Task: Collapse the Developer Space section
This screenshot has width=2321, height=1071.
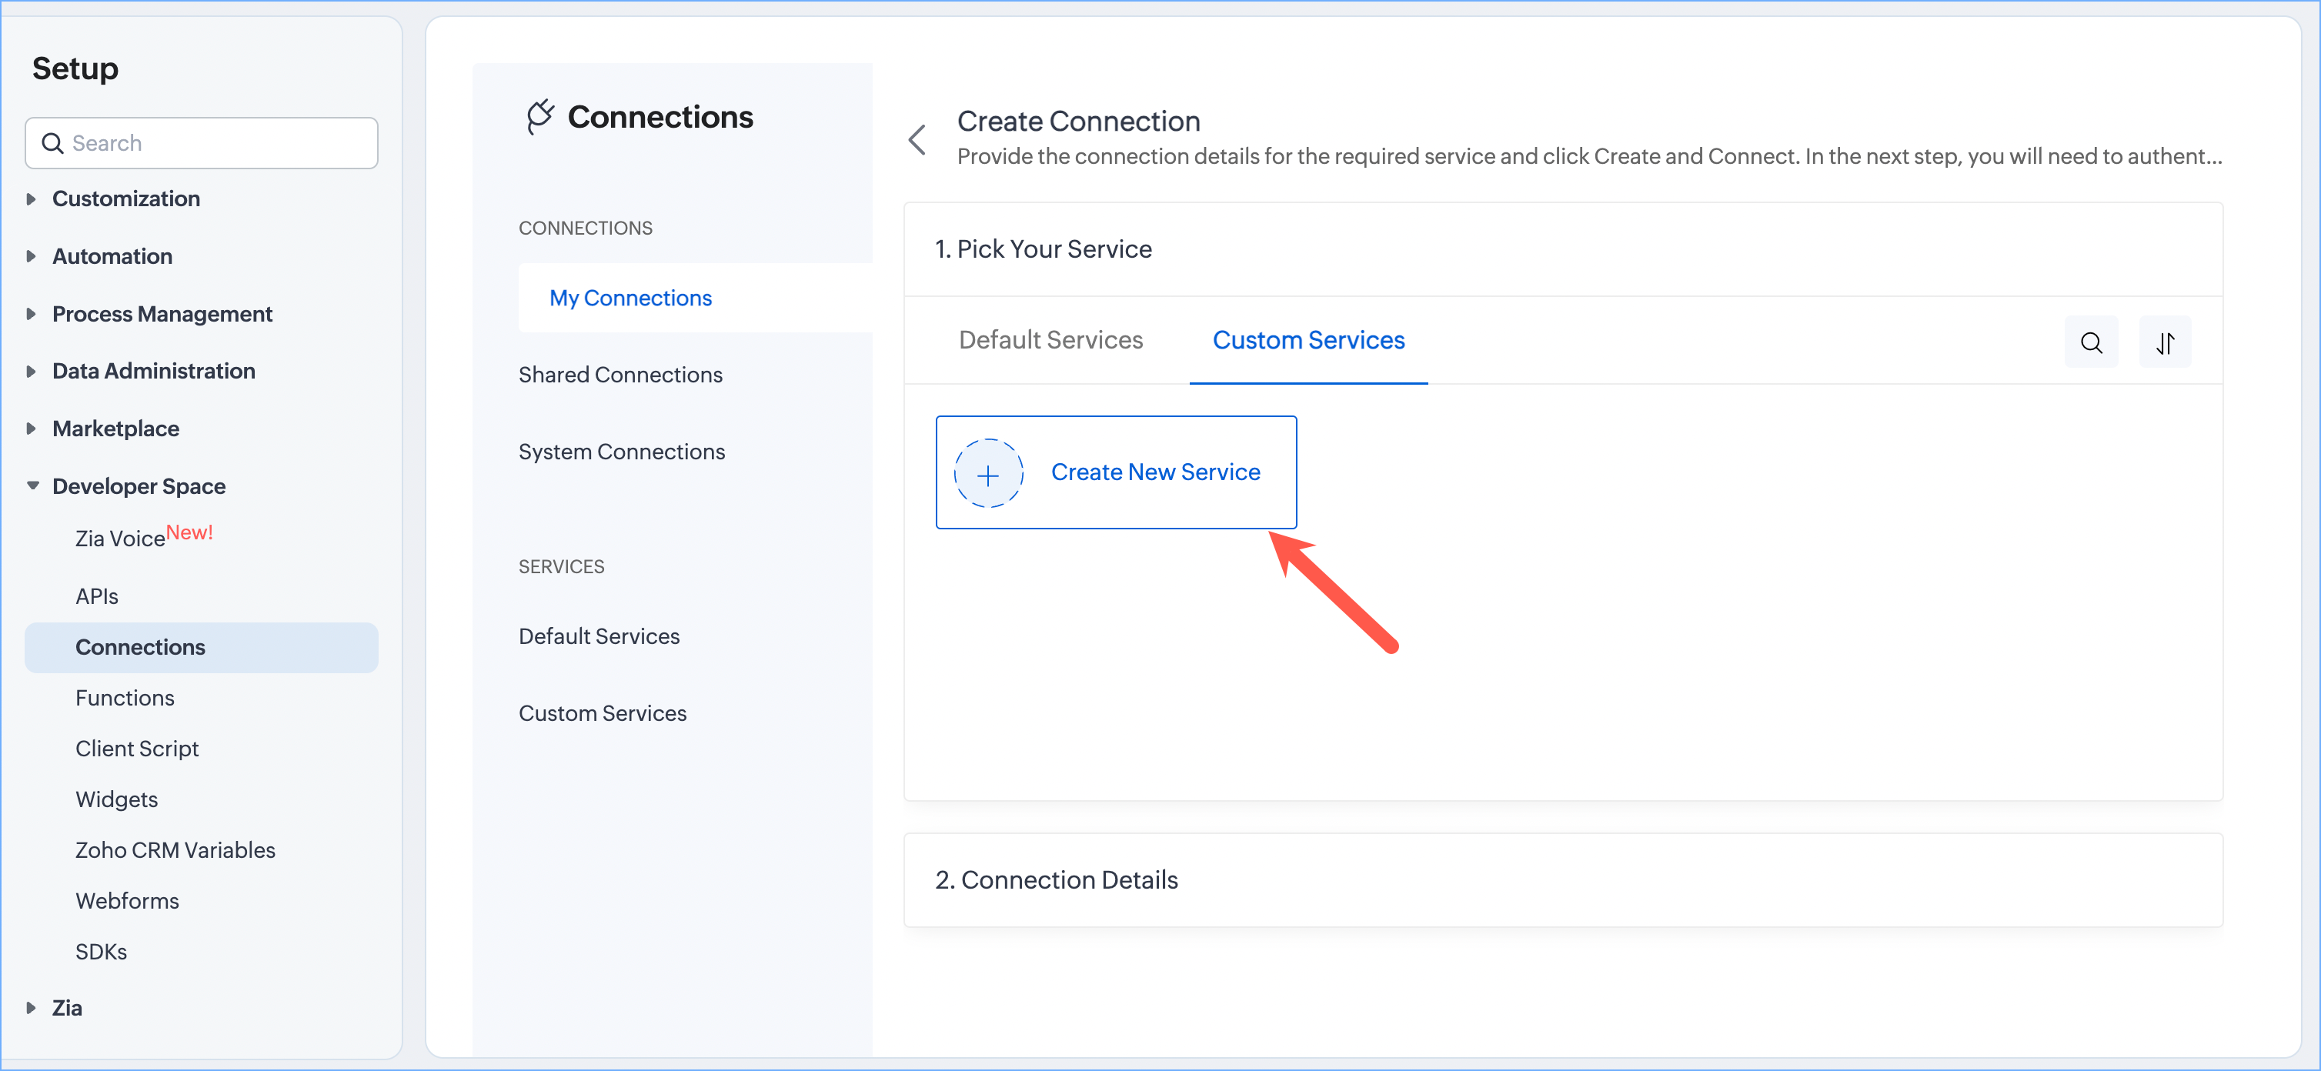Action: pos(32,486)
